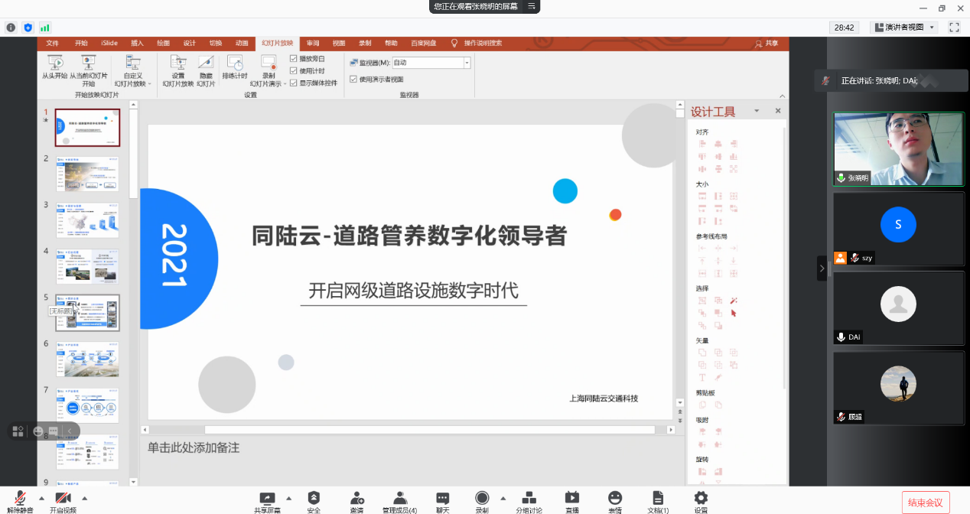Click the blue security shield icon at top-left
The image size is (970, 514).
pos(28,28)
